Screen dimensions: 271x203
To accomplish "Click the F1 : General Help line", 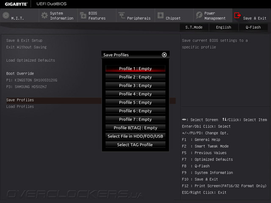I will click(x=201, y=140).
